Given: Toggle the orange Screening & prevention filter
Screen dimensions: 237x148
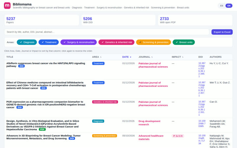Looking at the screenshot, I should (153, 42).
